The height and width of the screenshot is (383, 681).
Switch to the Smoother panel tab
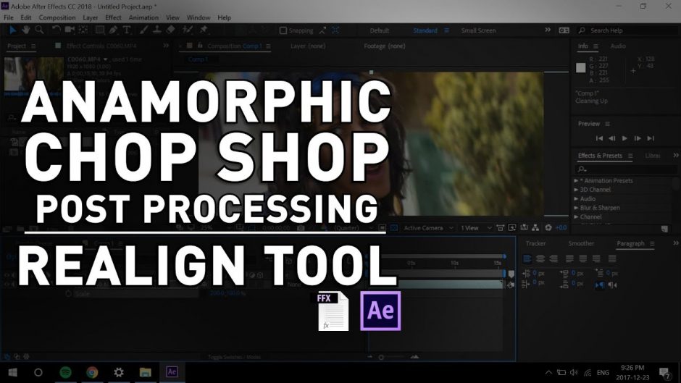[x=581, y=243]
